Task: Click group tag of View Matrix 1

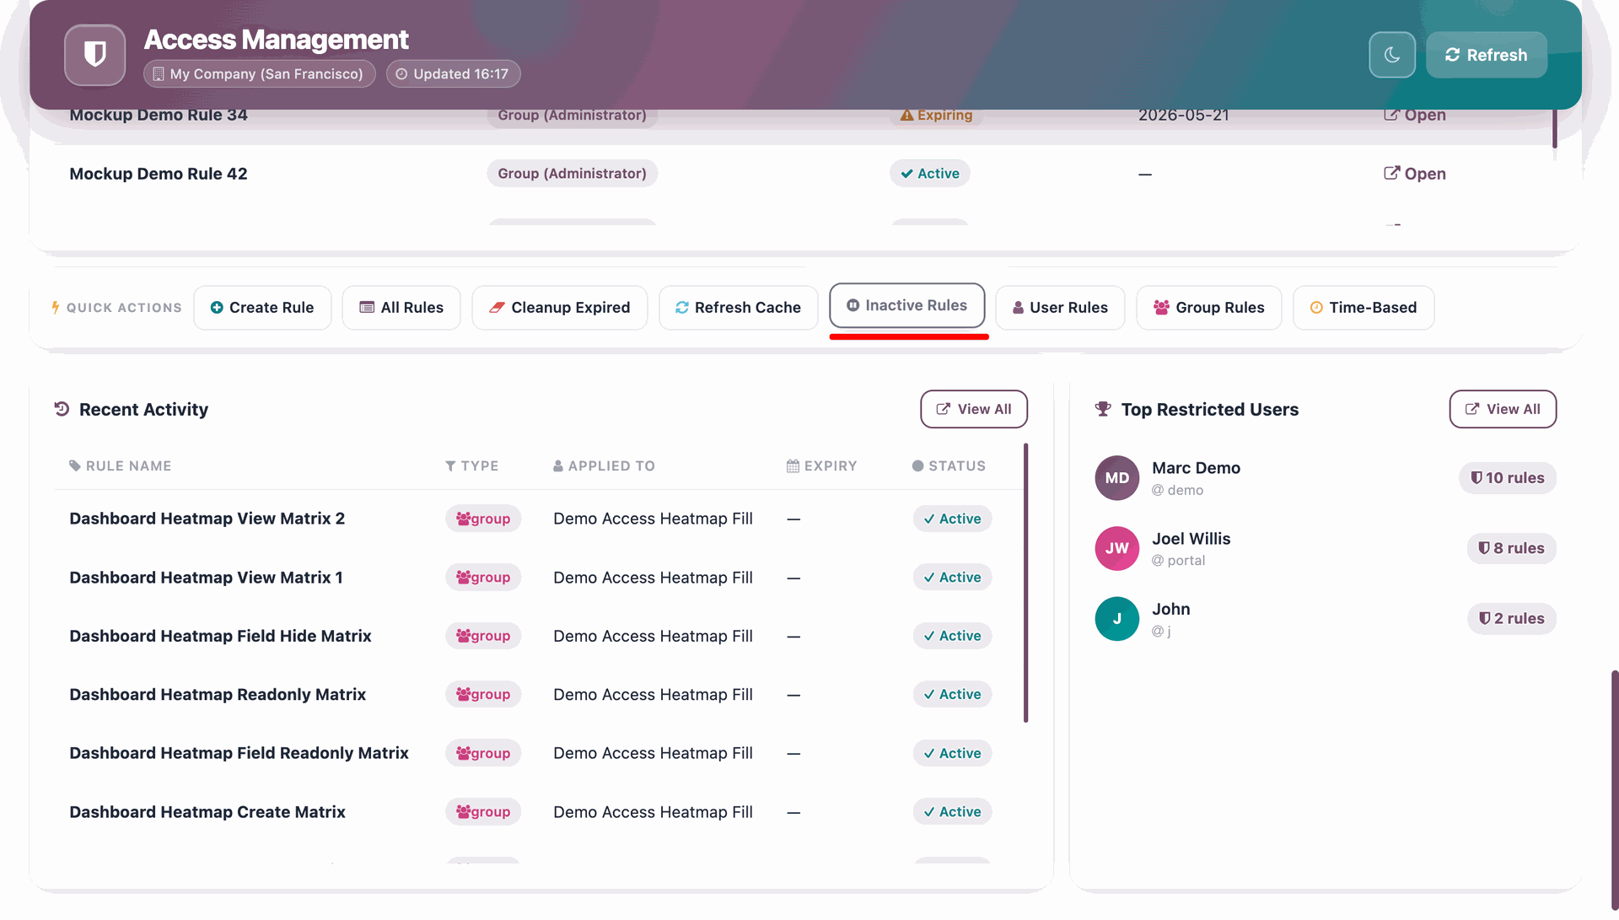Action: [x=483, y=578]
